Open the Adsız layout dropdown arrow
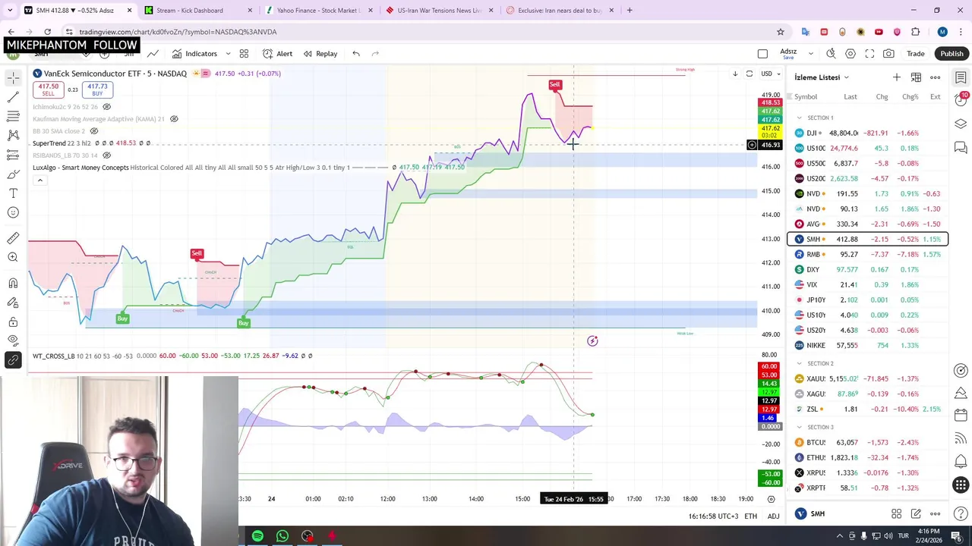The width and height of the screenshot is (972, 546). click(810, 54)
